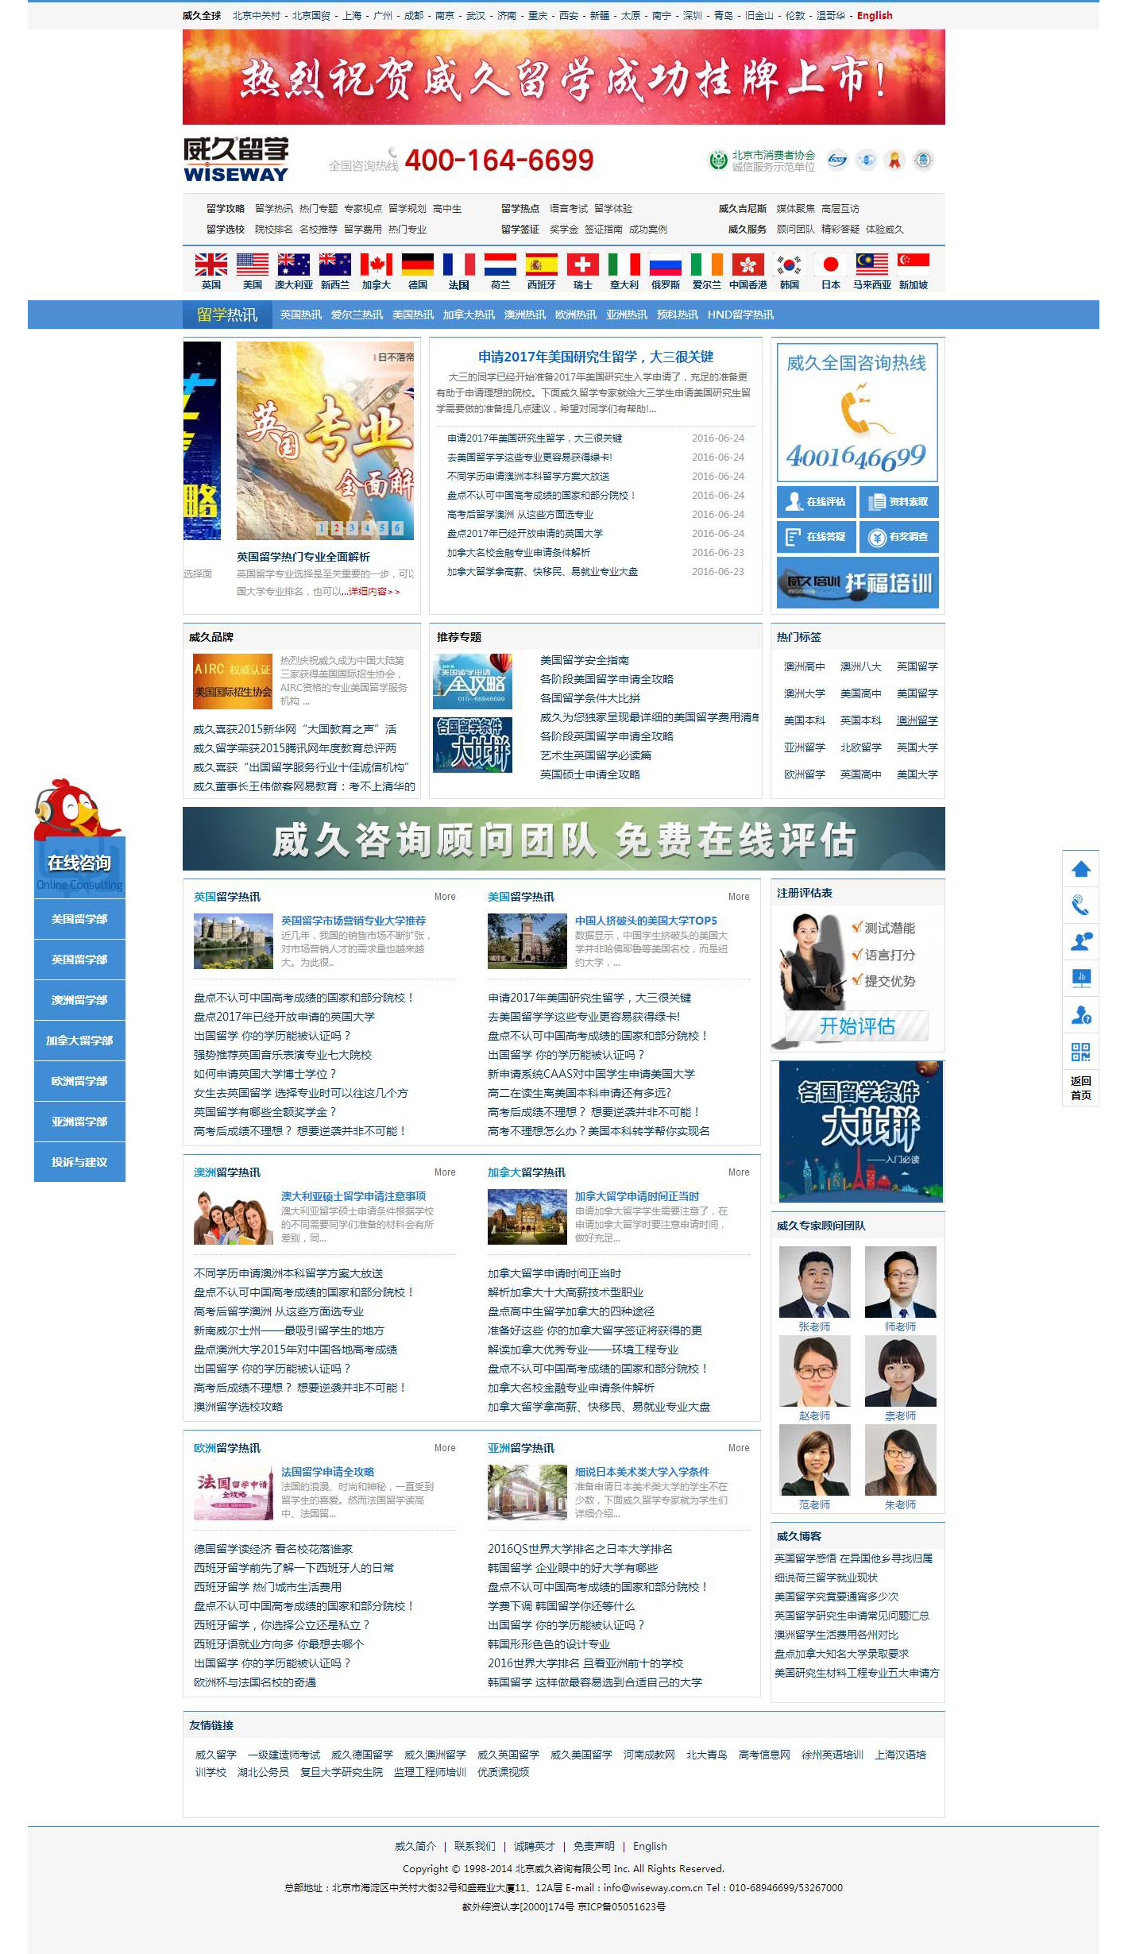The image size is (1128, 1954).
Task: Click More link beside 英国留学热讯
Action: pos(445,896)
